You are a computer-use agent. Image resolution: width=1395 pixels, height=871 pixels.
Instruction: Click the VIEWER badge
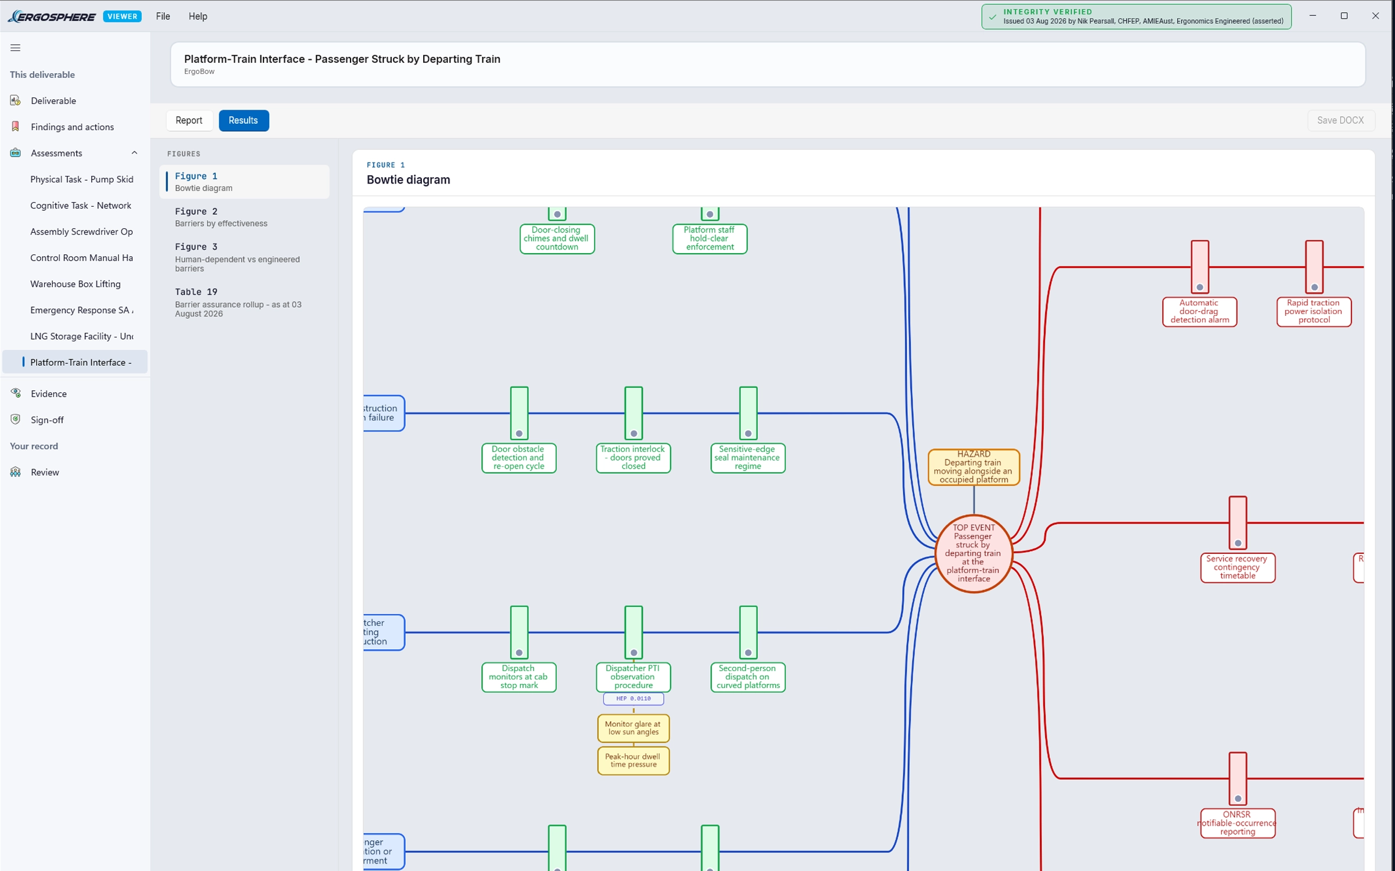coord(122,16)
